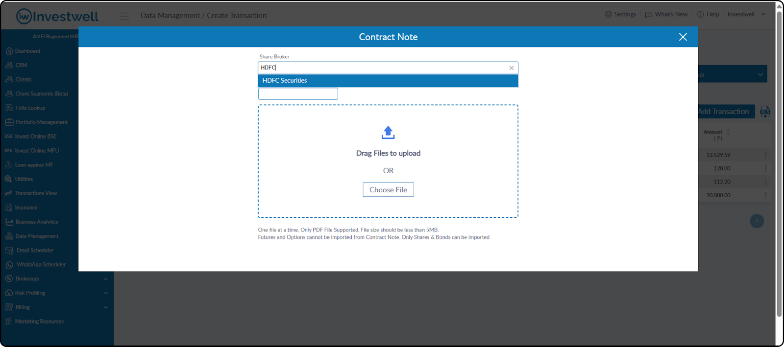Open the Help link

click(x=708, y=14)
